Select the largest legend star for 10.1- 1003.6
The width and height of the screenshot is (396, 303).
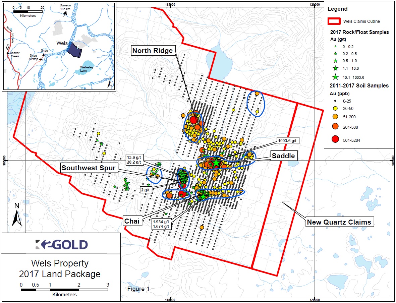click(x=336, y=77)
